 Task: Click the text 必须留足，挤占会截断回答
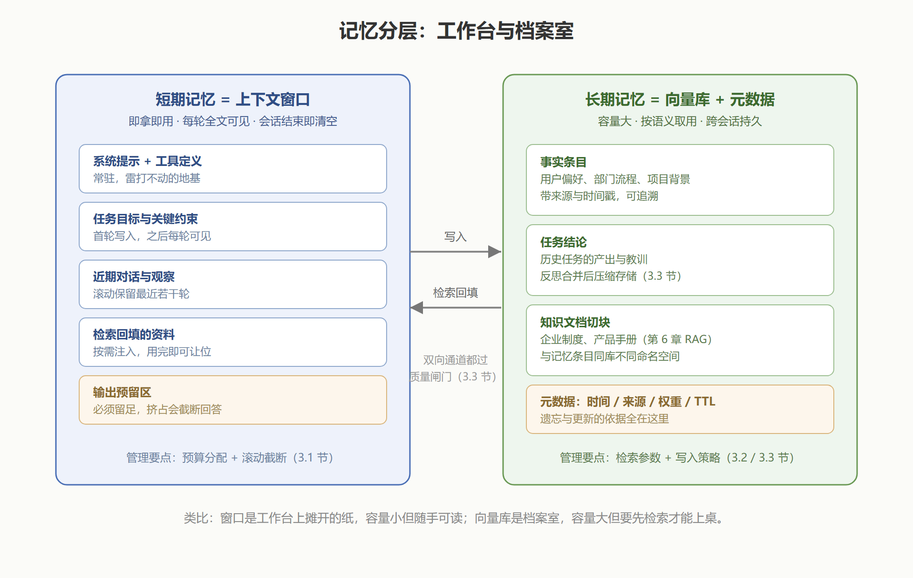pyautogui.click(x=157, y=409)
